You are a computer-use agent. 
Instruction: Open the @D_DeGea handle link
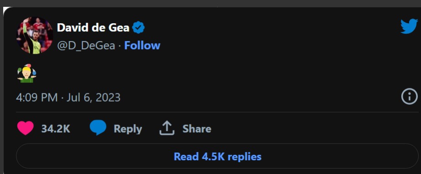click(86, 46)
